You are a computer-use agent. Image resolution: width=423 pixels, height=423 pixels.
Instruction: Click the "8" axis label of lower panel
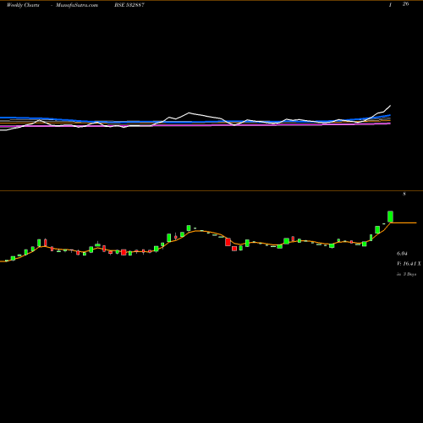coord(404,194)
